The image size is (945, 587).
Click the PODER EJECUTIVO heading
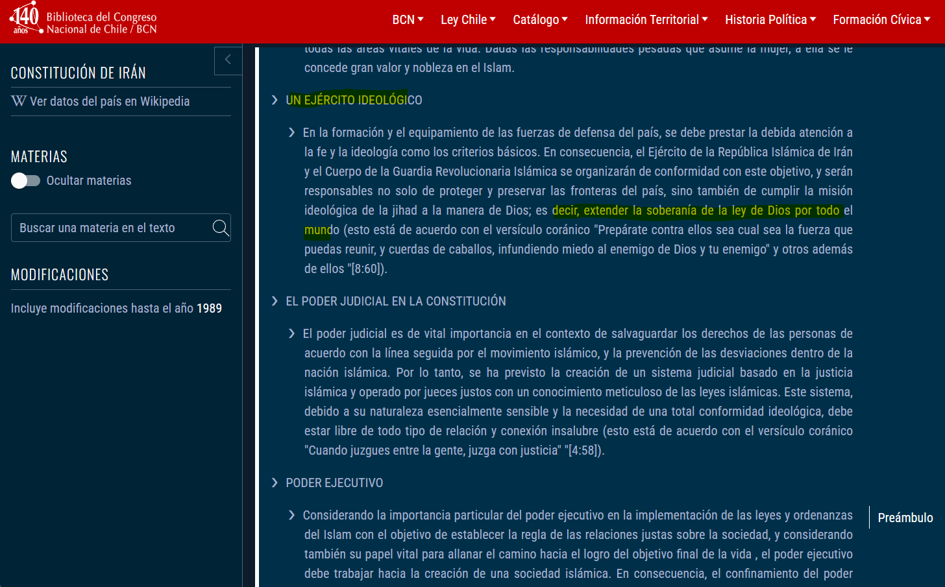coord(334,483)
